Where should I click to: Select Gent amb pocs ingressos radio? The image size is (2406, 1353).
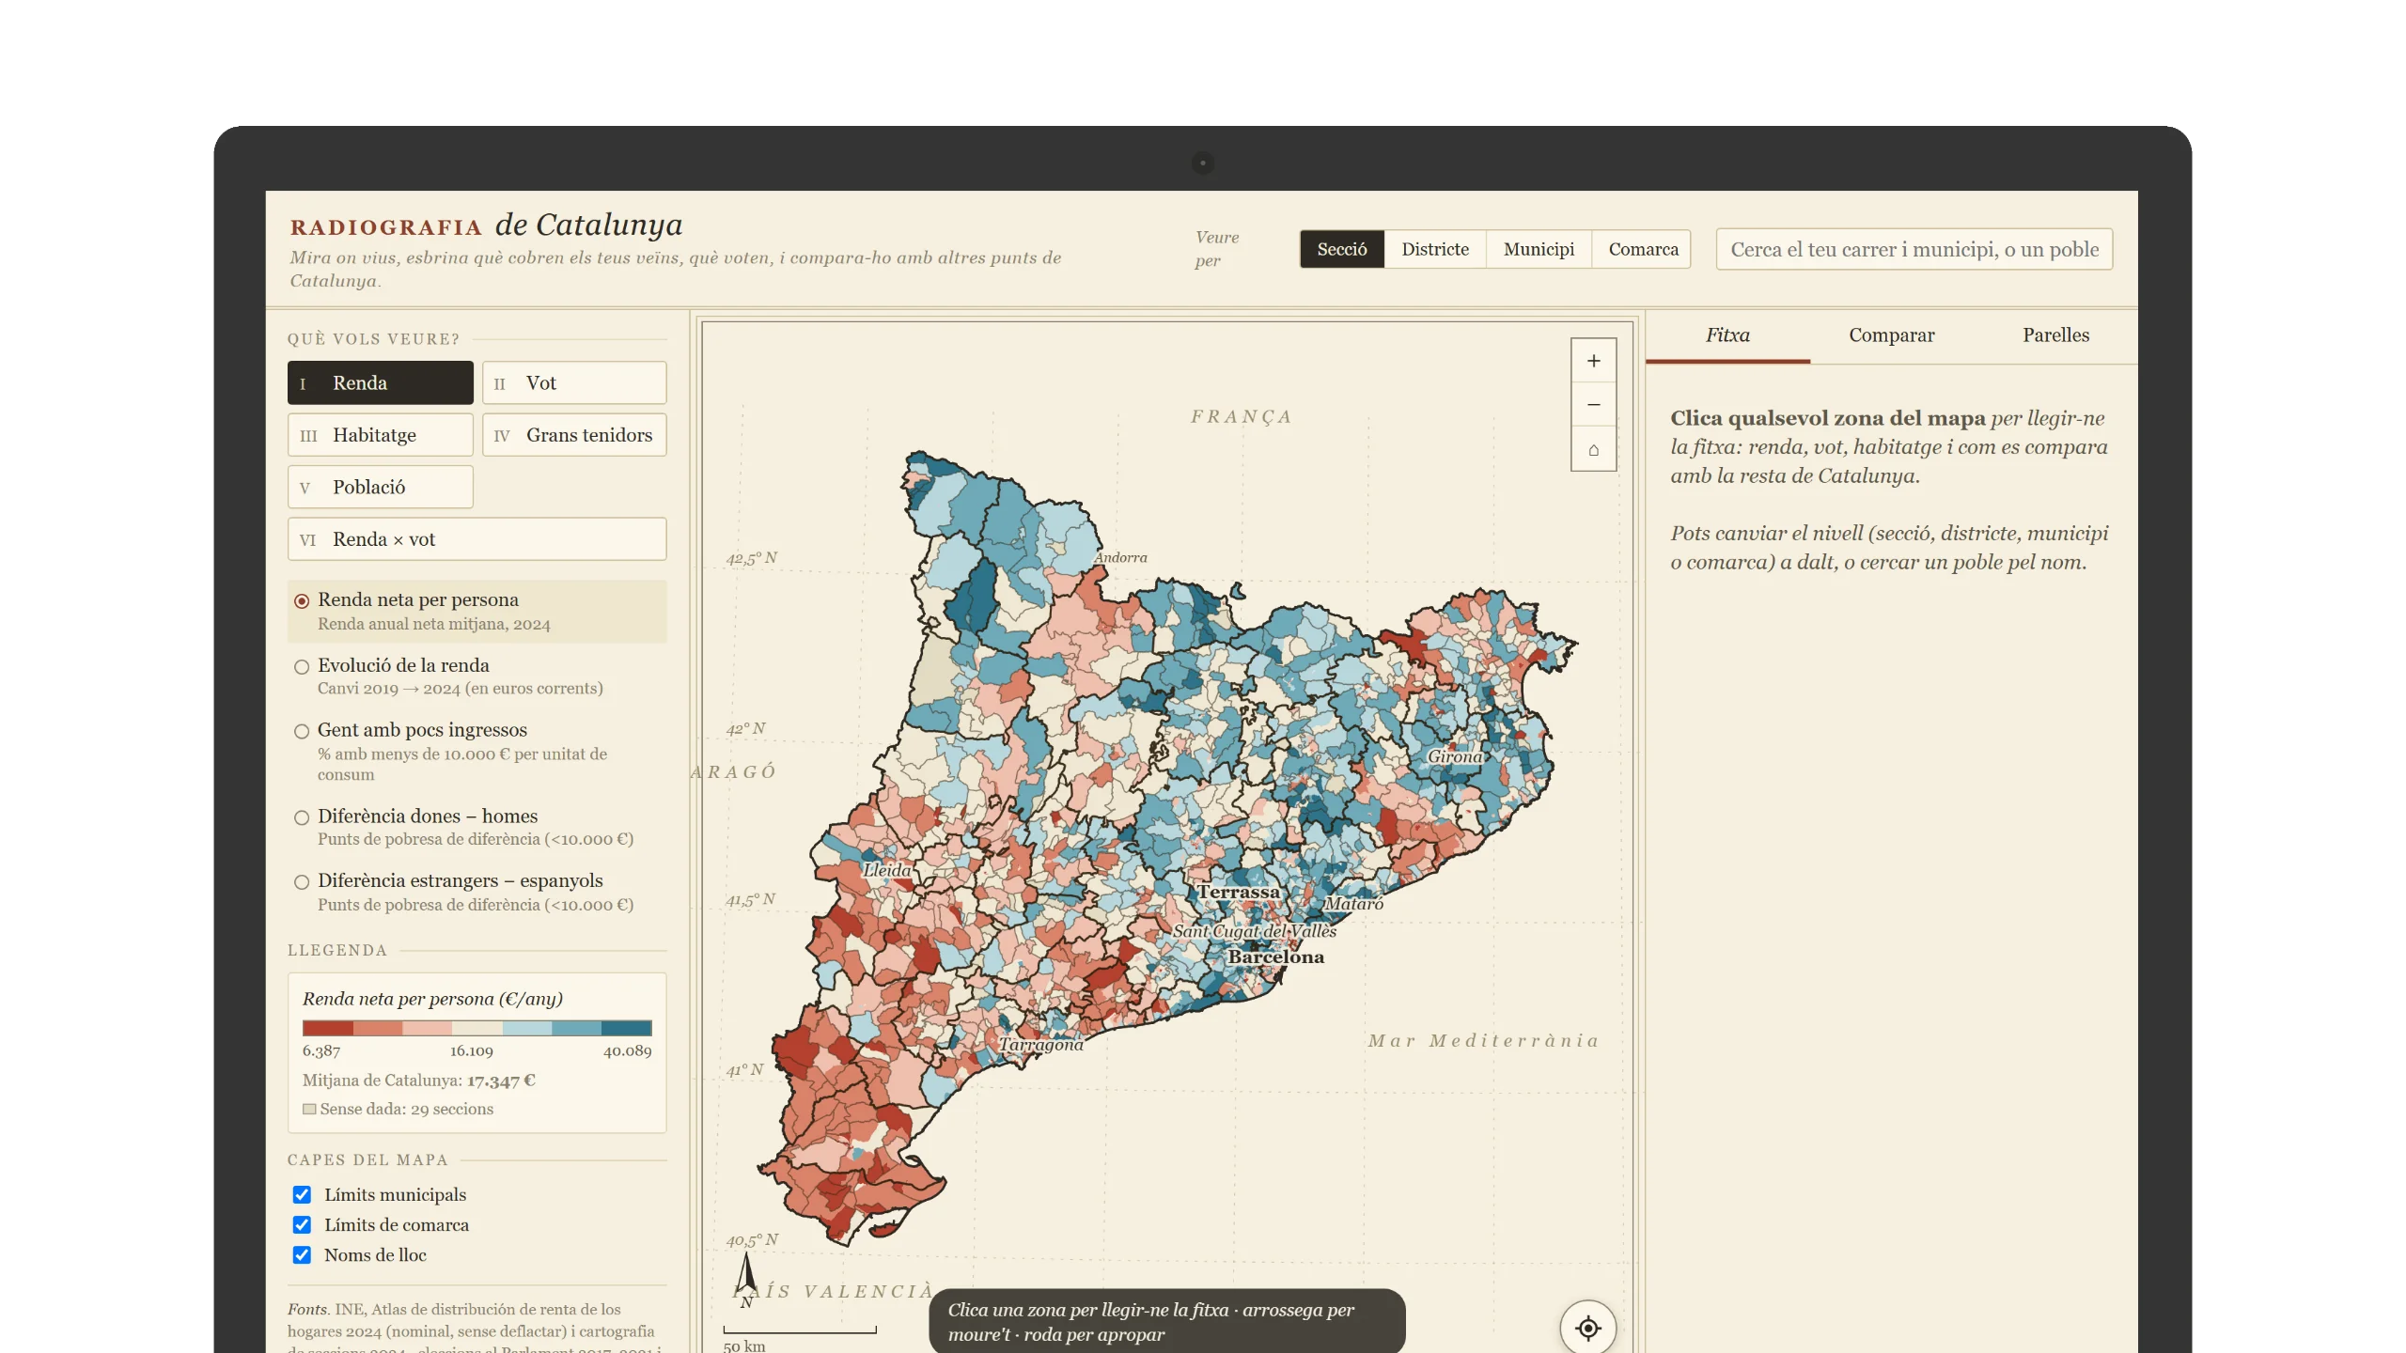[x=302, y=731]
